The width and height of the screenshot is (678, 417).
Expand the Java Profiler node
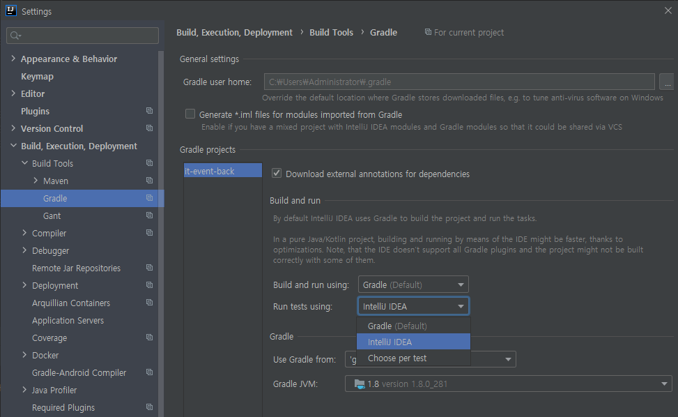coord(24,390)
